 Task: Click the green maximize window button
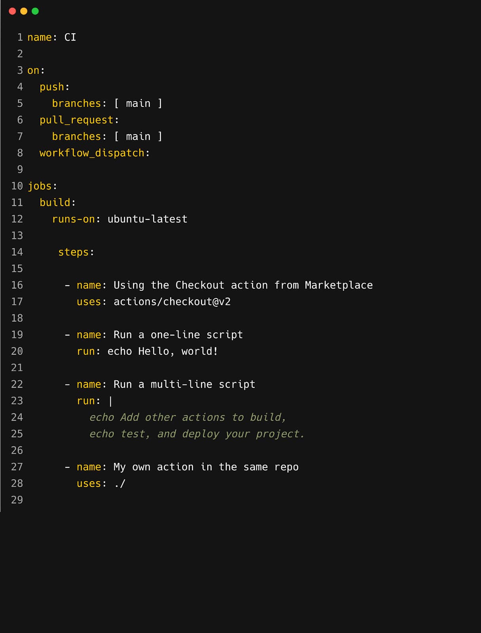35,11
